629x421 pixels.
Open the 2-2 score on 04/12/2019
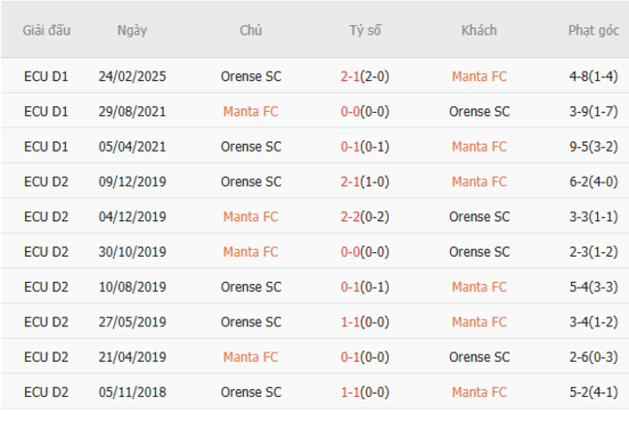351,216
